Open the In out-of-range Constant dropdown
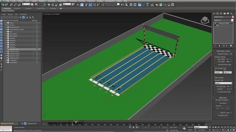 pos(218,73)
